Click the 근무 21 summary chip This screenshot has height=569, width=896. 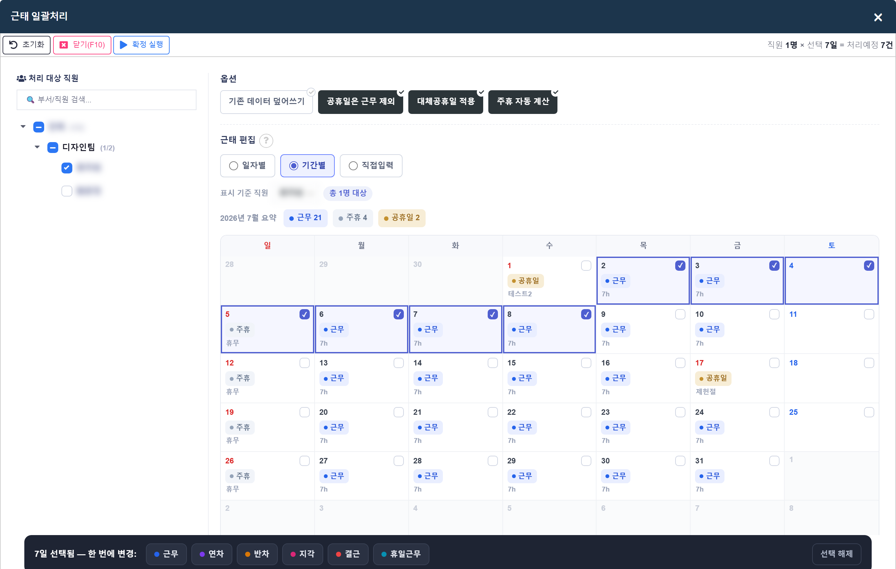click(306, 218)
